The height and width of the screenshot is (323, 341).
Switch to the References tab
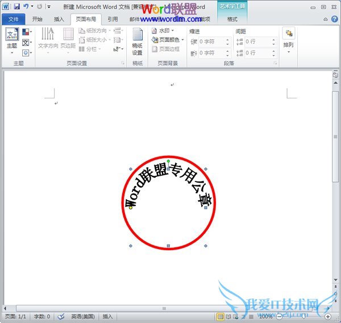tap(113, 19)
